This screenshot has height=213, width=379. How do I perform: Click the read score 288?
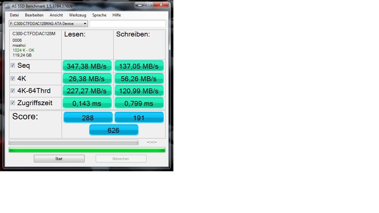coord(88,118)
